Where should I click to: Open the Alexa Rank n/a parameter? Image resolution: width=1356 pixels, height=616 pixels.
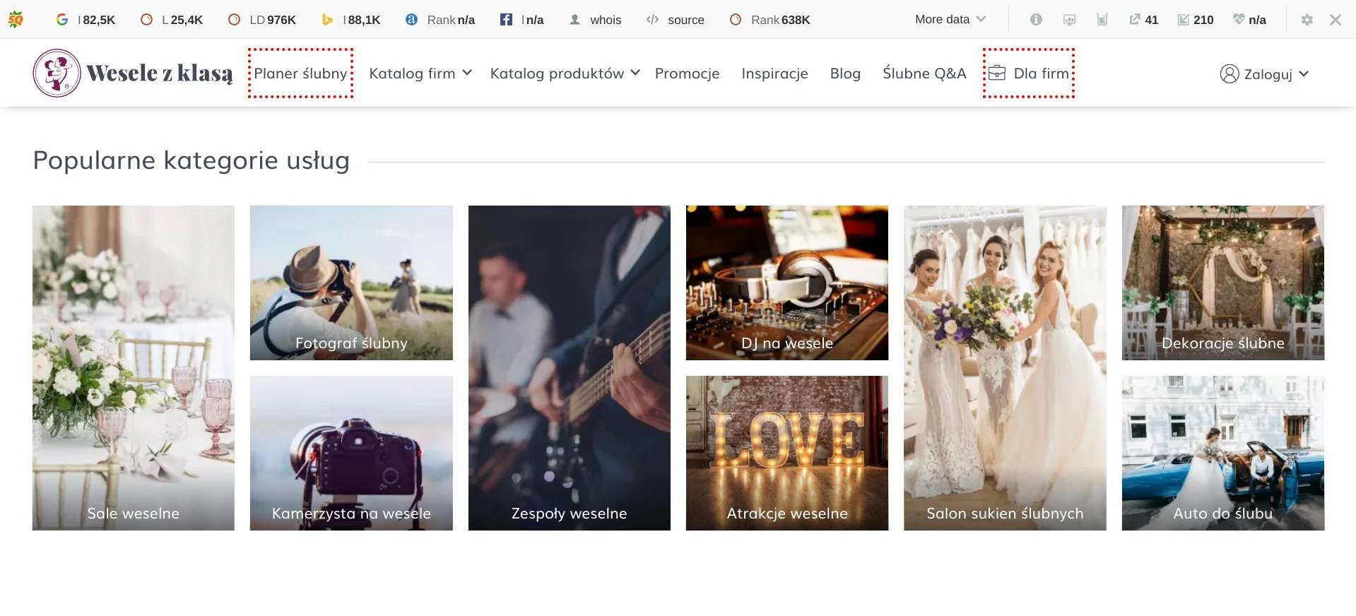[440, 20]
